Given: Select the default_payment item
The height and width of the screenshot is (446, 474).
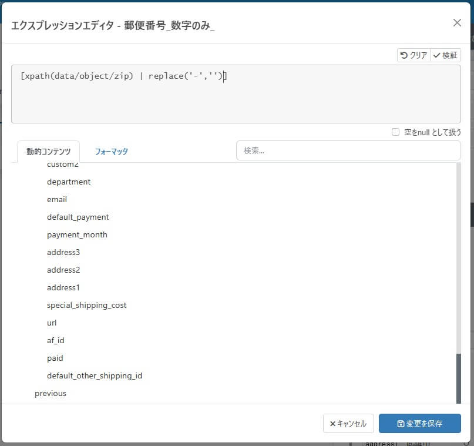Looking at the screenshot, I should [78, 217].
